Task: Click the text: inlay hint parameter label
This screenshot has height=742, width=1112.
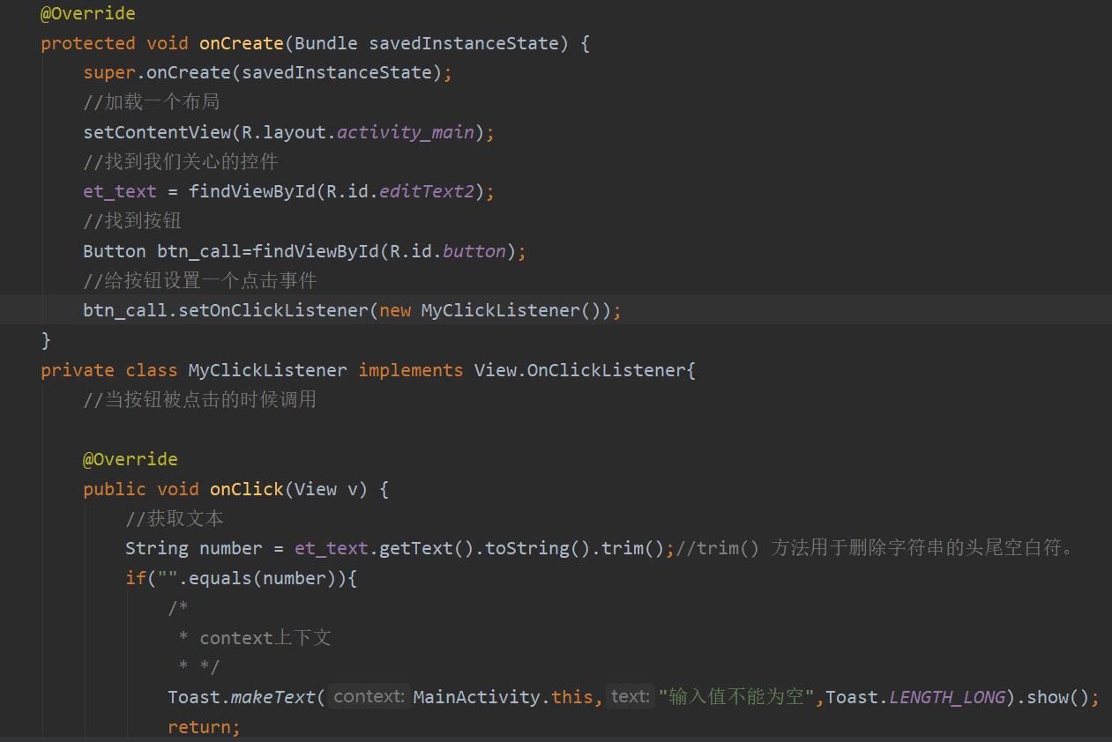Action: tap(629, 696)
